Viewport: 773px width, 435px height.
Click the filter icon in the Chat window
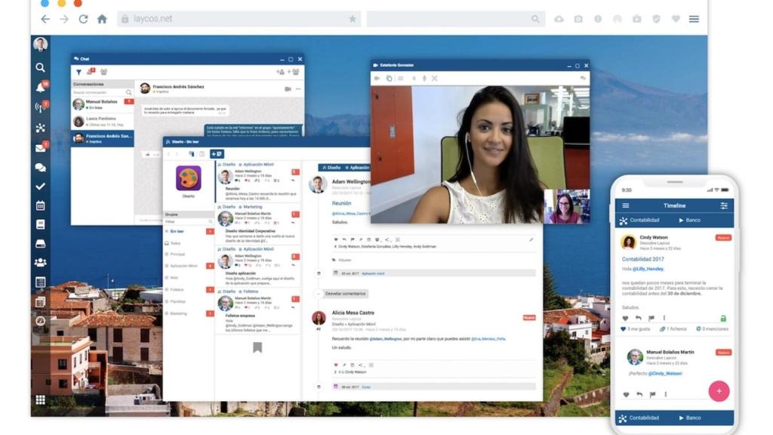pyautogui.click(x=79, y=72)
